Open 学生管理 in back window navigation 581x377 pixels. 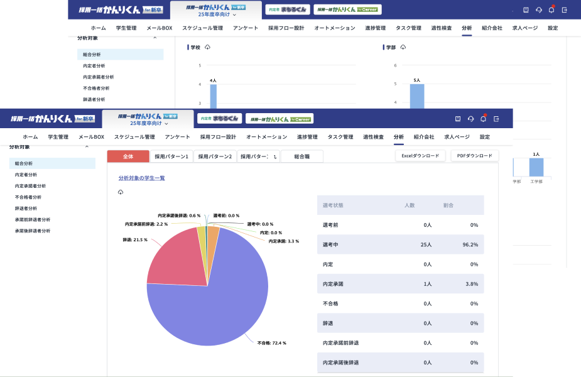(126, 28)
